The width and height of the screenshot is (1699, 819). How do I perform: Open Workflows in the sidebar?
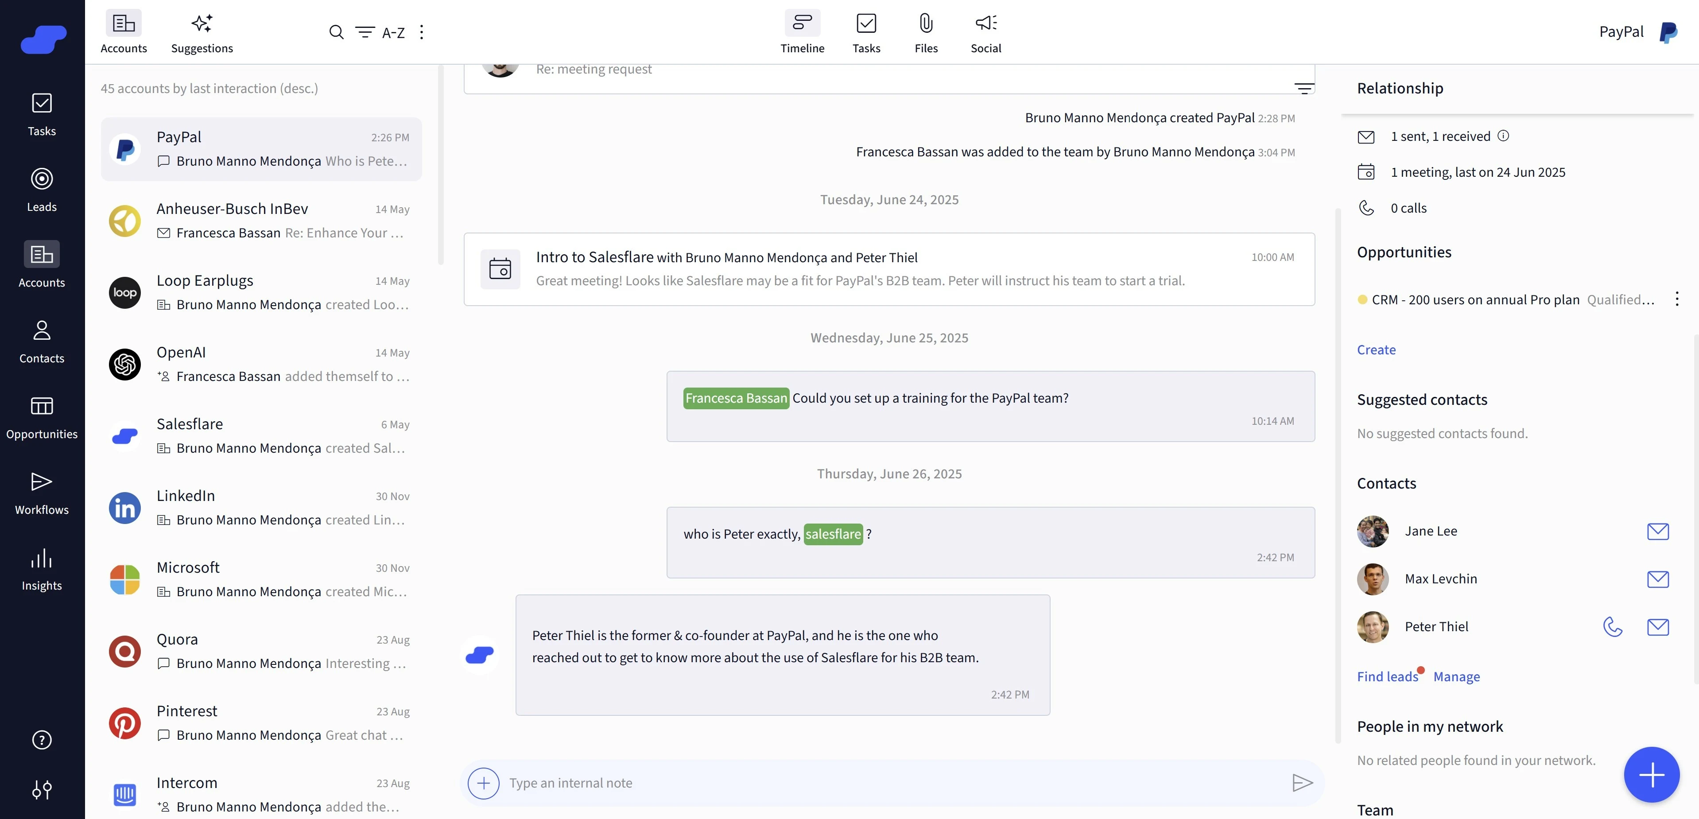(42, 493)
